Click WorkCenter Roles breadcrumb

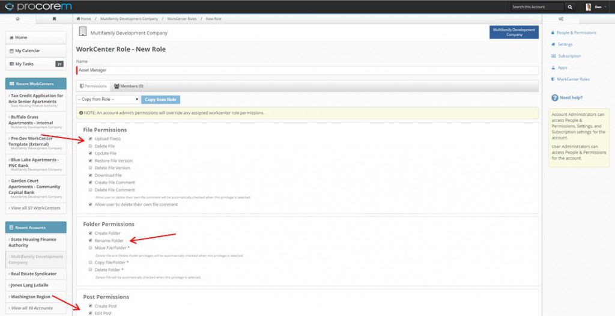pyautogui.click(x=181, y=19)
